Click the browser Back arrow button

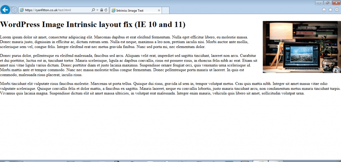[x=5, y=10]
